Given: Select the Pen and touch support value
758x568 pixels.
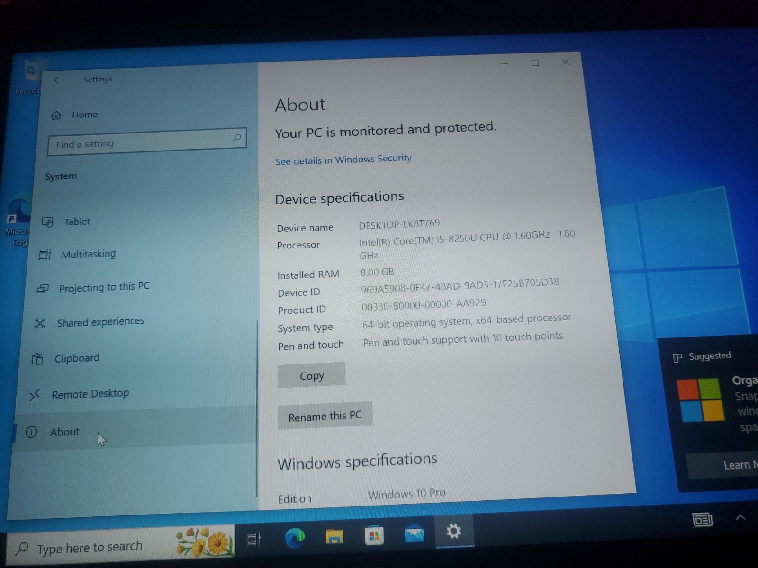Looking at the screenshot, I should (x=463, y=339).
